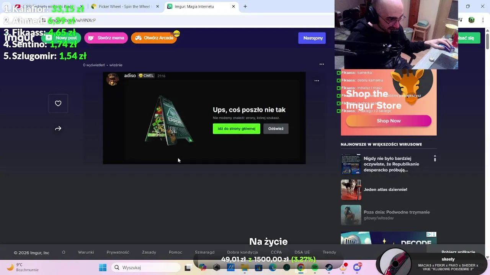Restore down the browser window

(468, 6)
